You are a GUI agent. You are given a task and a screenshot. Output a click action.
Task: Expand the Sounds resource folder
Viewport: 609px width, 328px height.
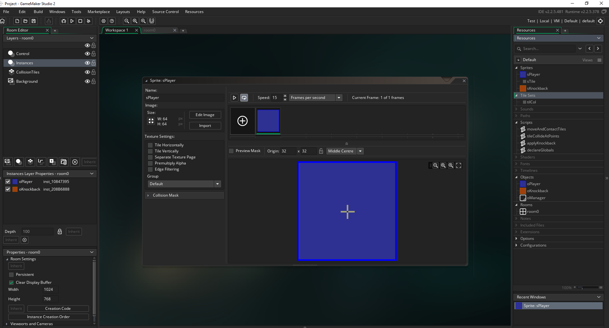[x=517, y=109]
